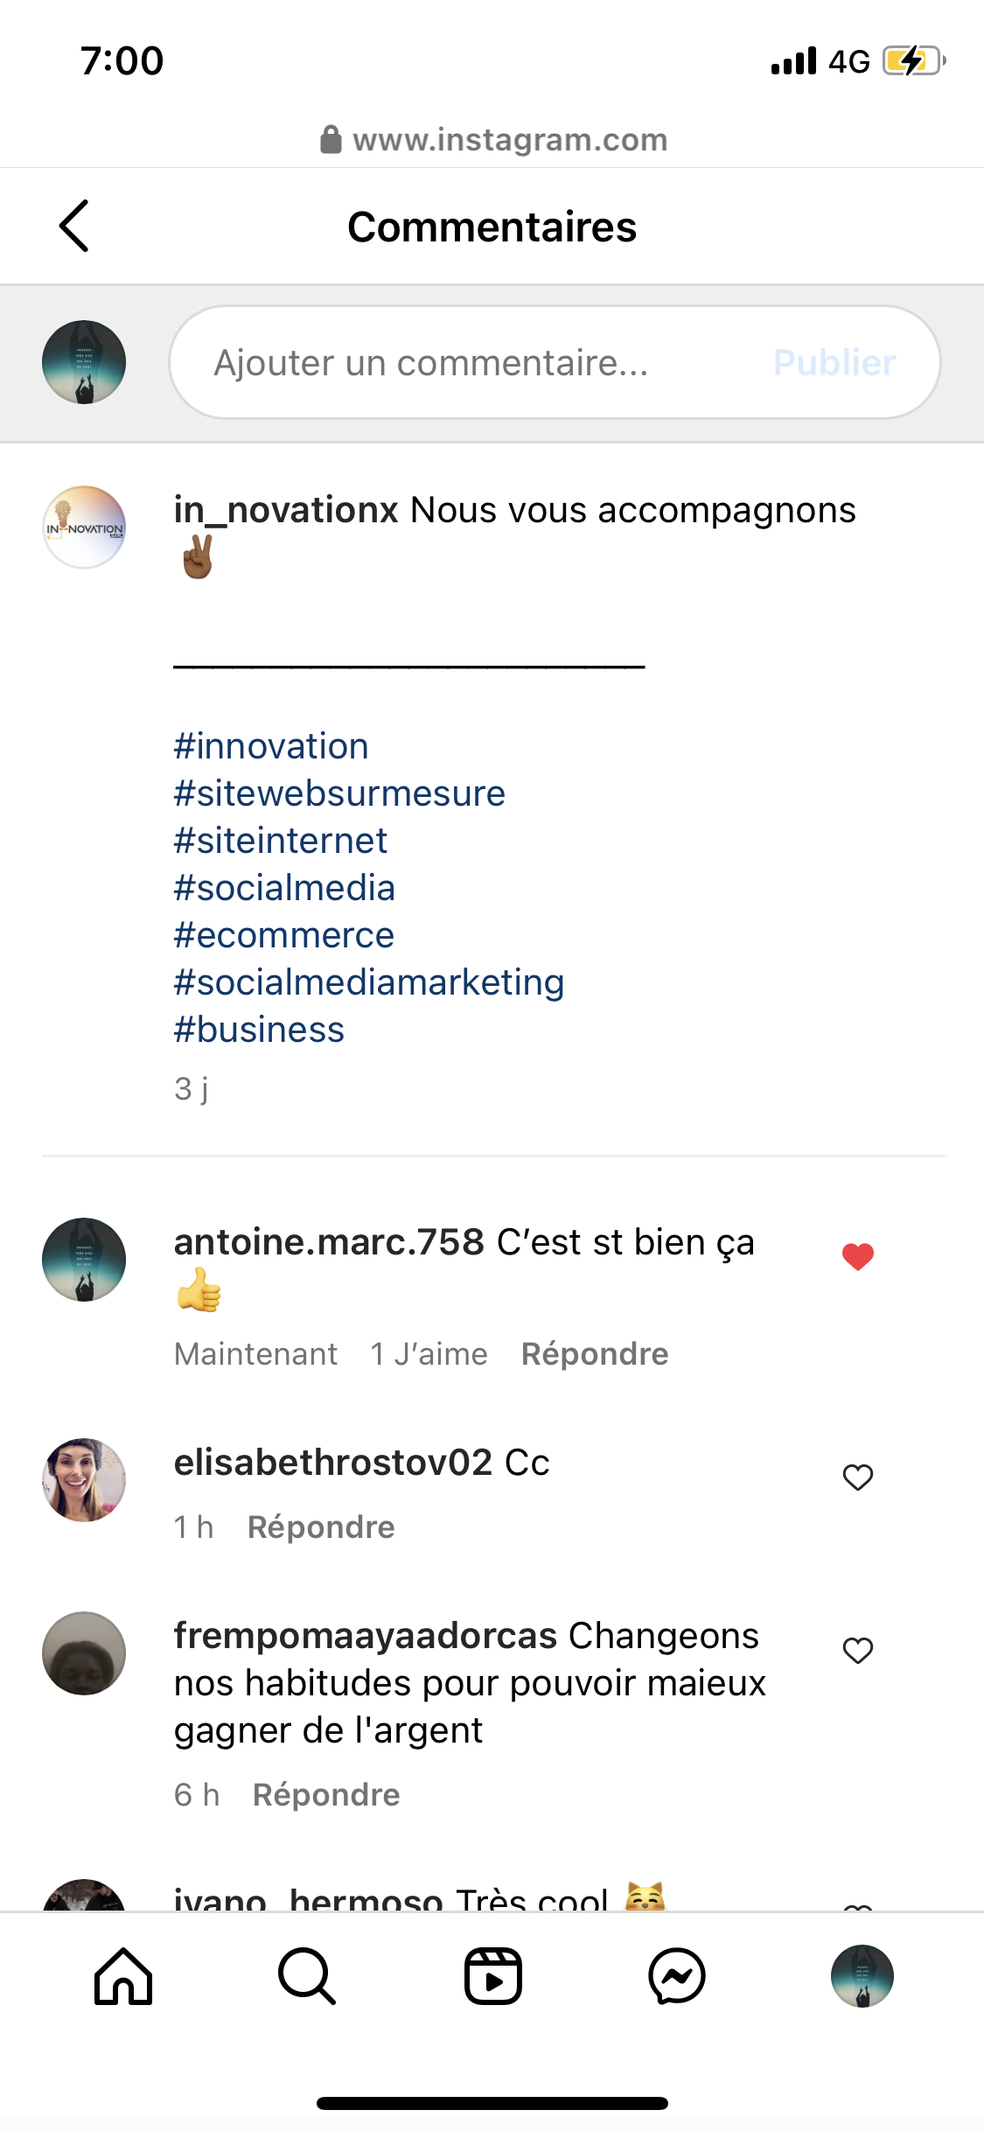
Task: Unlike antoine.marc.758's comment with red heart
Action: click(858, 1256)
